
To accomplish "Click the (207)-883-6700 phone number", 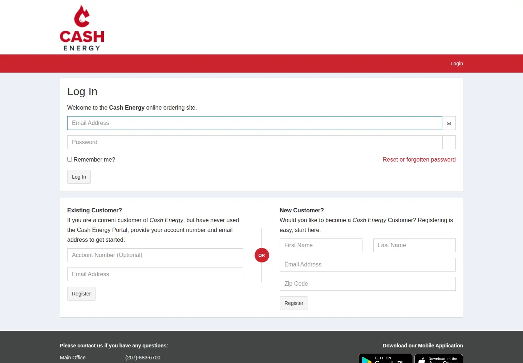I will pyautogui.click(x=143, y=358).
